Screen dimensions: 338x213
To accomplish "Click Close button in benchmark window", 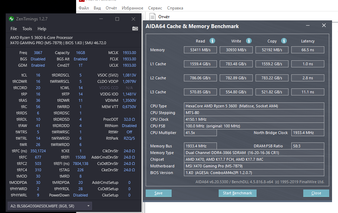I will pyautogui.click(x=316, y=193).
